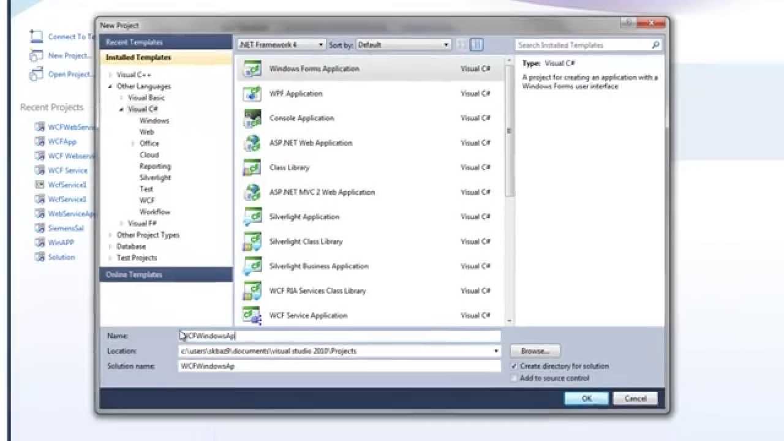Click Connect To Team icon on Start Page
This screenshot has width=784, height=441.
tap(37, 37)
